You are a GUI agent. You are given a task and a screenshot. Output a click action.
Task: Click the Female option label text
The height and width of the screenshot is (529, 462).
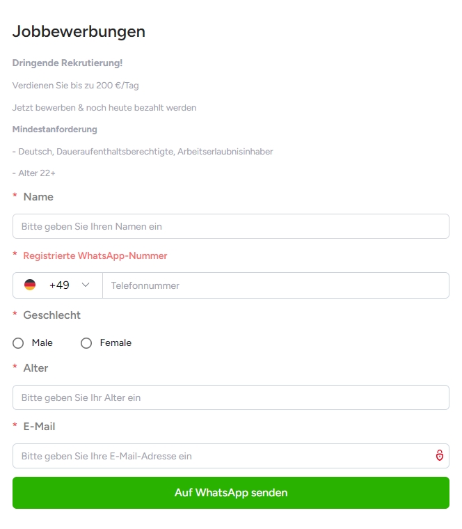(115, 342)
